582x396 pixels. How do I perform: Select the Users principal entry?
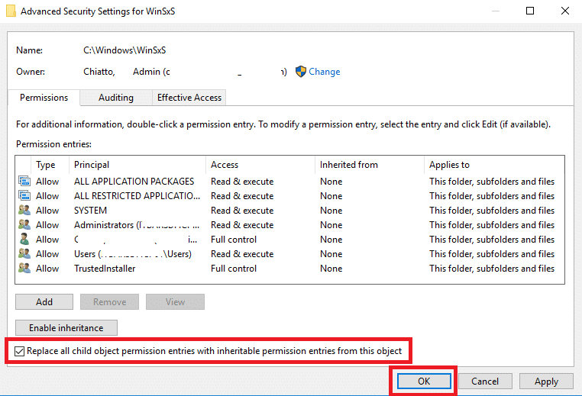click(x=133, y=253)
